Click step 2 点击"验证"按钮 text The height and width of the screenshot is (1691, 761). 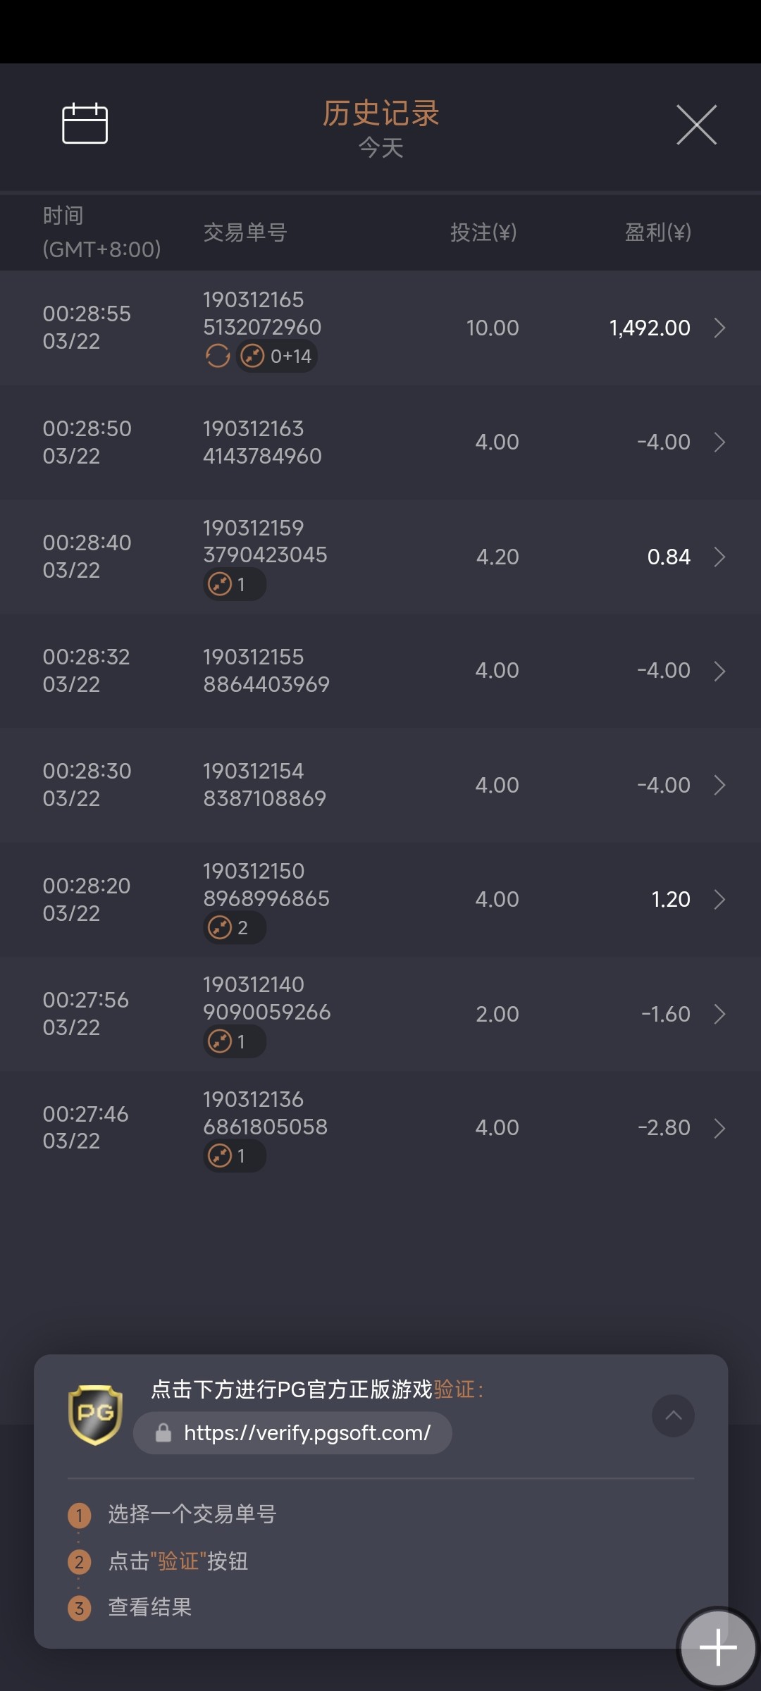(178, 1561)
